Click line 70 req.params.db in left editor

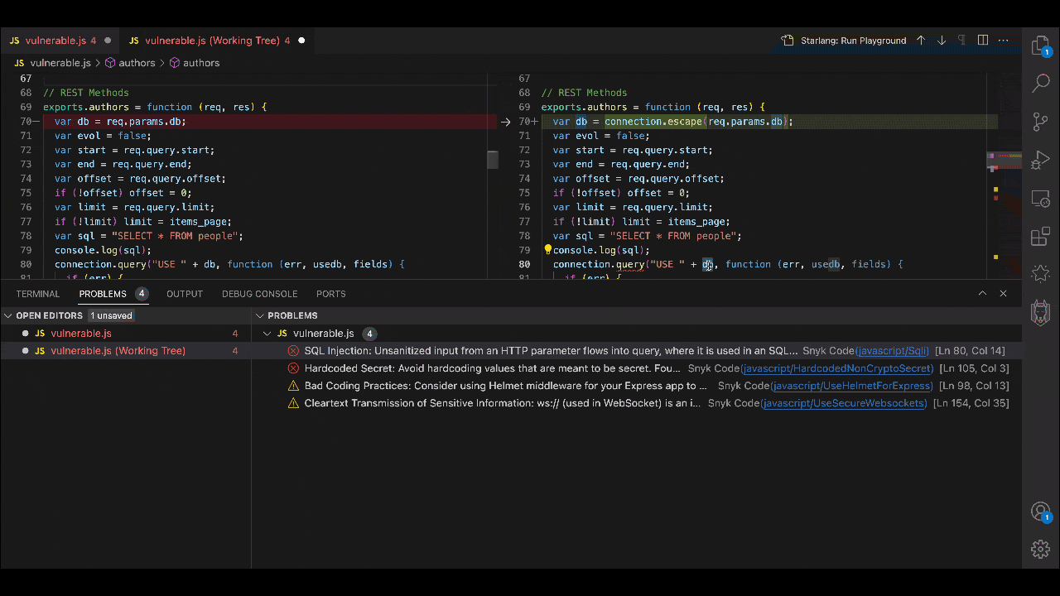pos(146,122)
